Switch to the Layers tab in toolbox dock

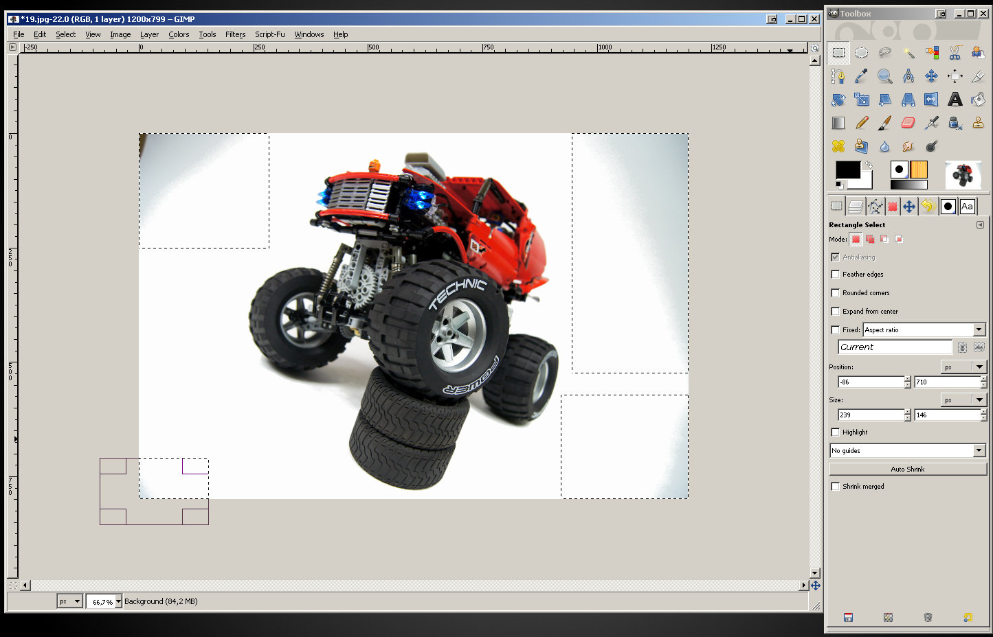pos(855,206)
